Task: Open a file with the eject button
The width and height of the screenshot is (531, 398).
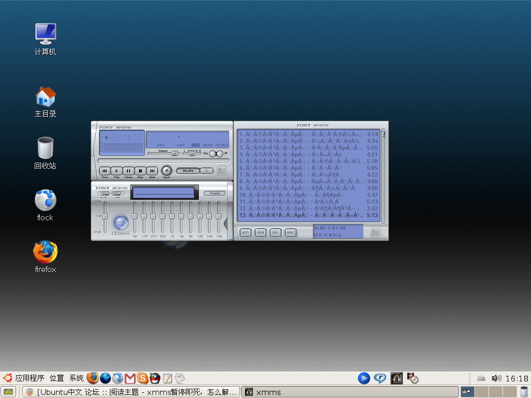Action: click(166, 170)
